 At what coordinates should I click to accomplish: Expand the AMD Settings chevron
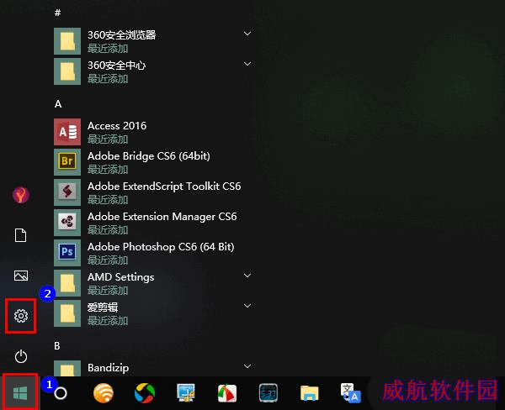(x=247, y=276)
